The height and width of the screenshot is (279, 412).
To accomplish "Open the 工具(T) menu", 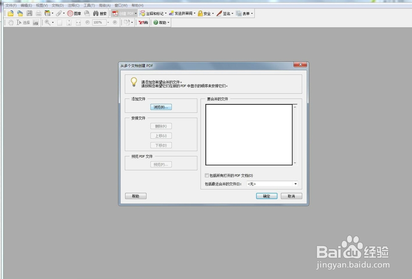I will (89, 5).
